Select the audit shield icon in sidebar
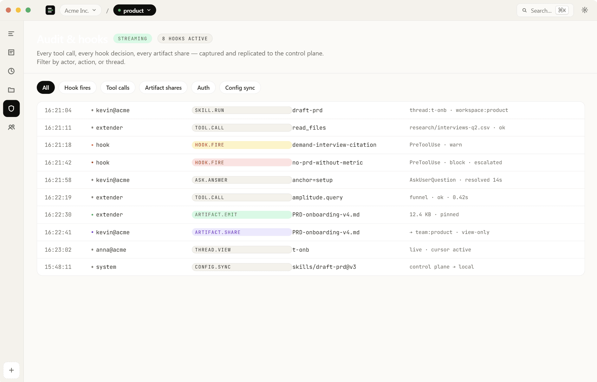Screen dimensions: 597x382 click(x=11, y=108)
